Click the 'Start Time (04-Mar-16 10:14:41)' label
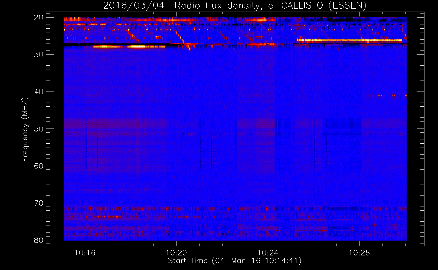This screenshot has width=438, height=270. click(235, 261)
